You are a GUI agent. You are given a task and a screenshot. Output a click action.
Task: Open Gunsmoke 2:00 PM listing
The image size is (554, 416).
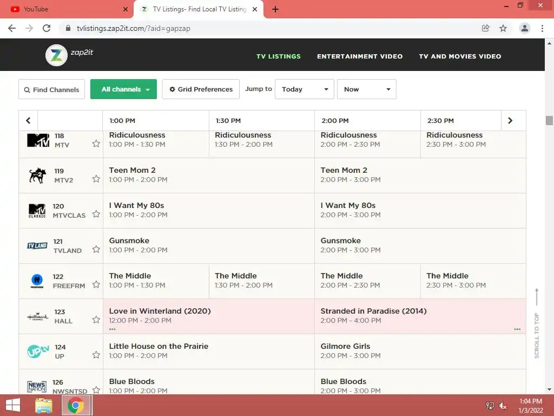(420, 246)
